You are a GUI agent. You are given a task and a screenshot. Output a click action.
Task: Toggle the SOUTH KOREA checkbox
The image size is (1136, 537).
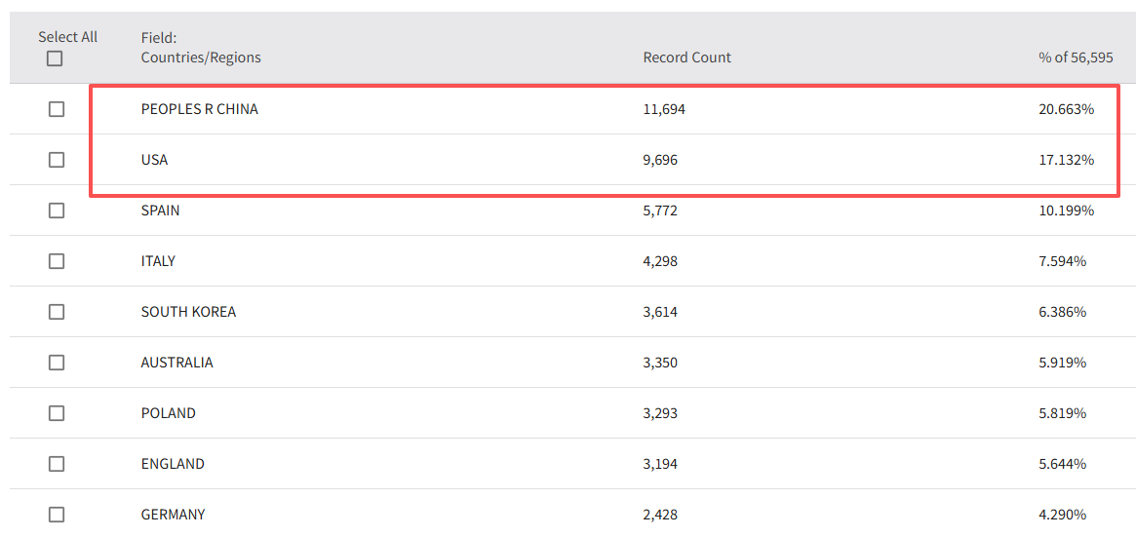(x=57, y=312)
